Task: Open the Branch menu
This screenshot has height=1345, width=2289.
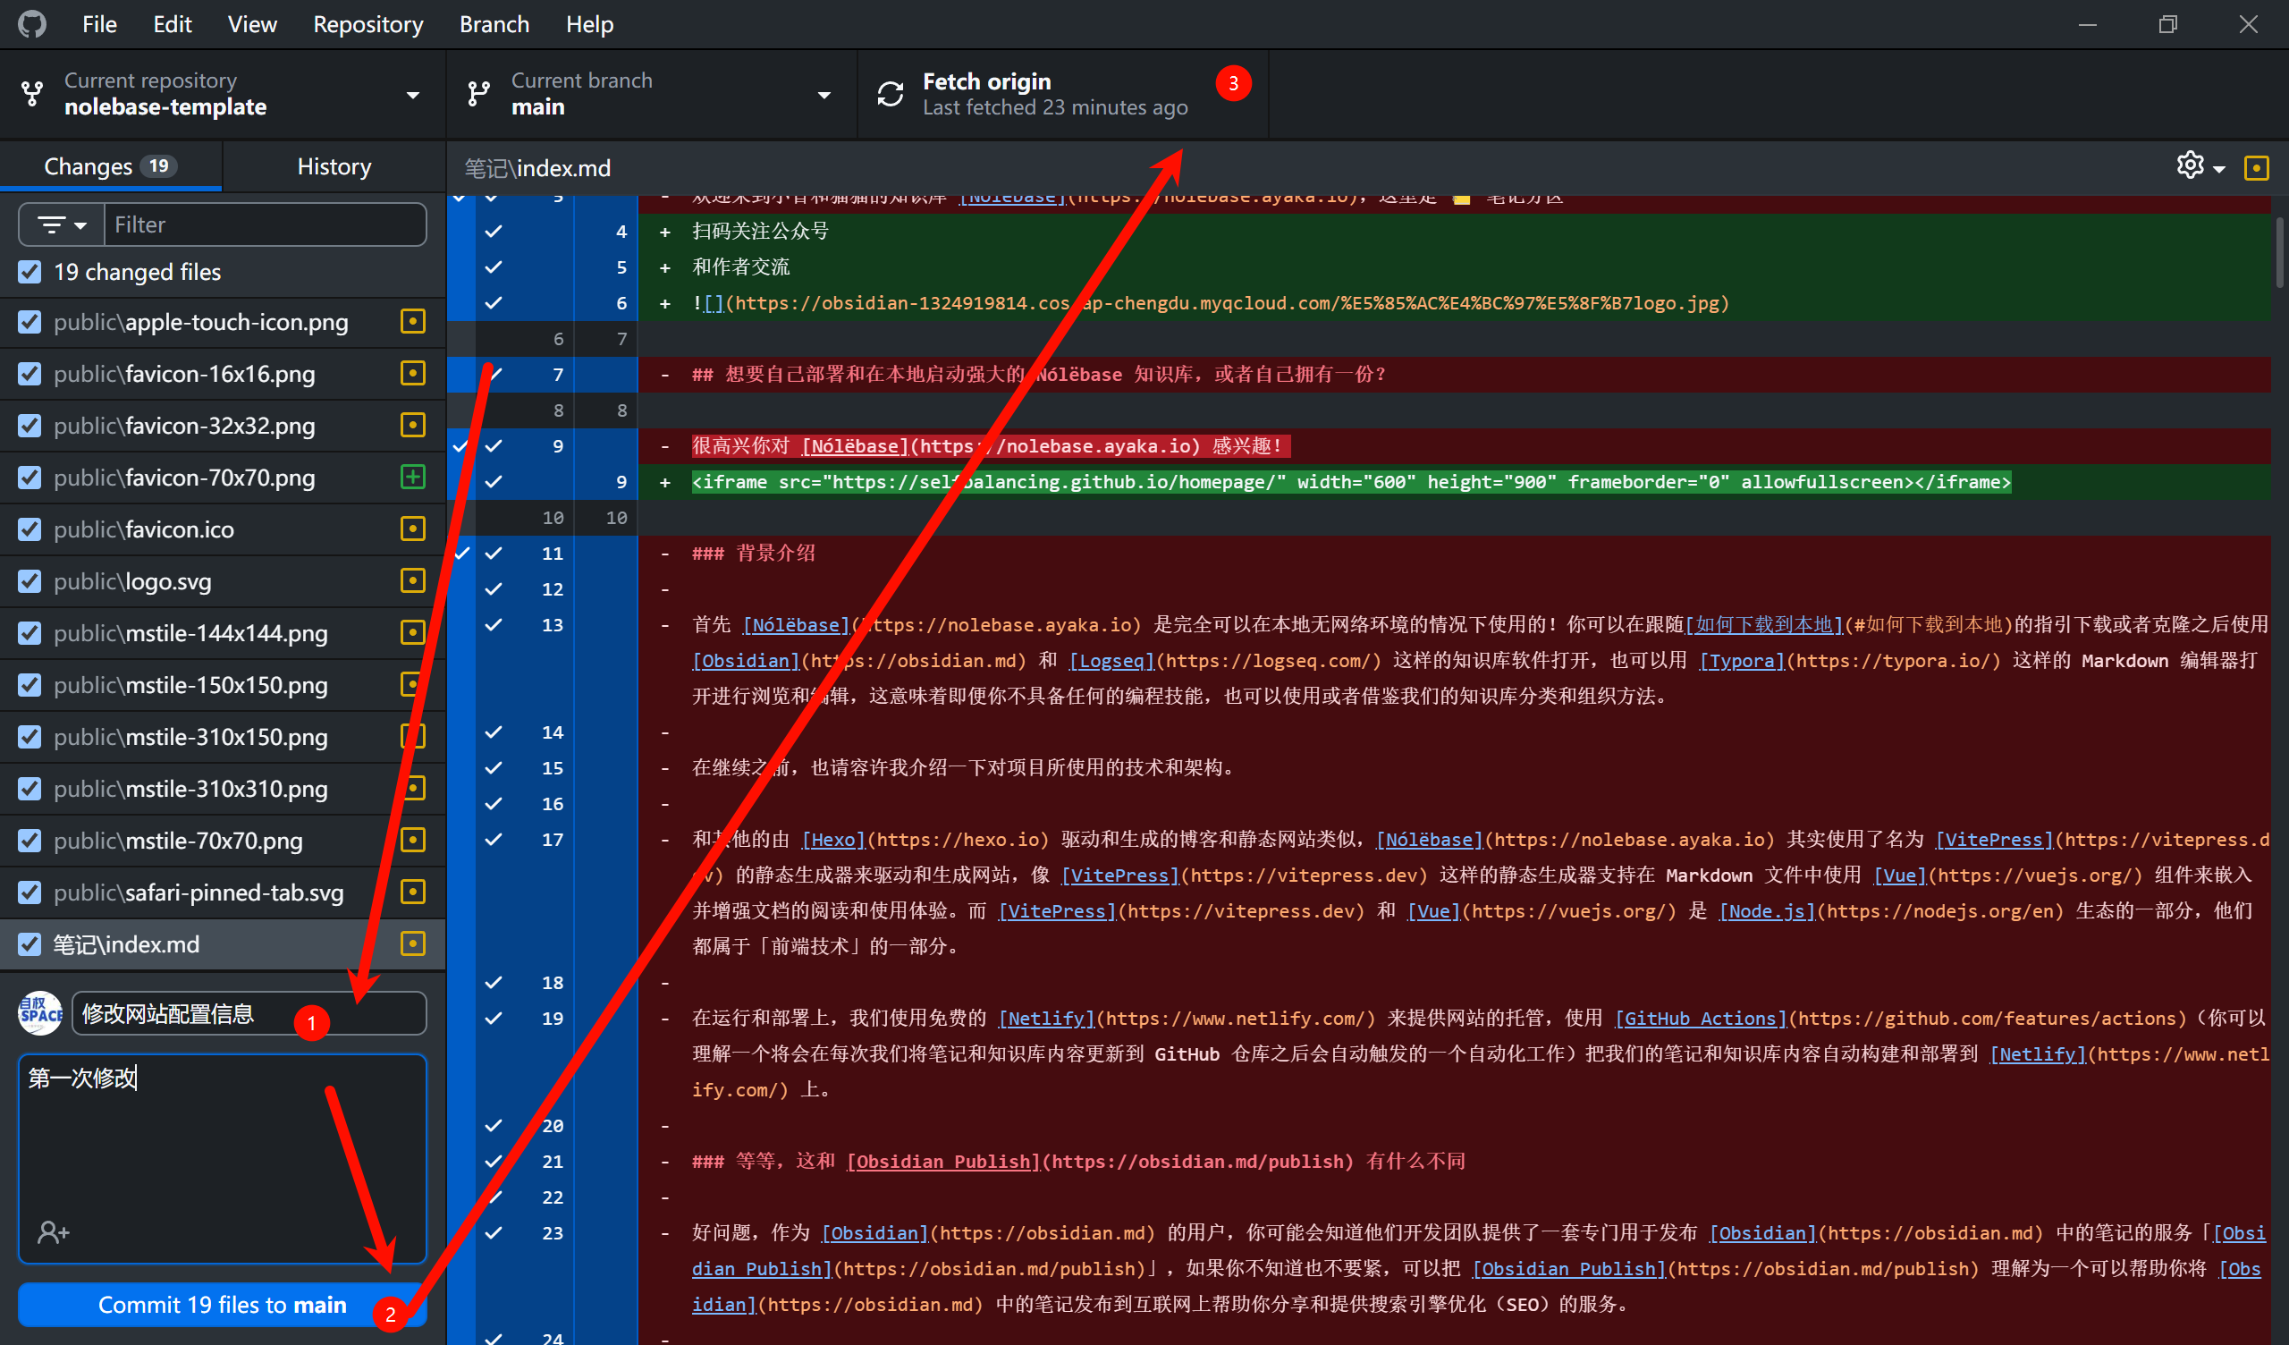Action: [x=494, y=24]
